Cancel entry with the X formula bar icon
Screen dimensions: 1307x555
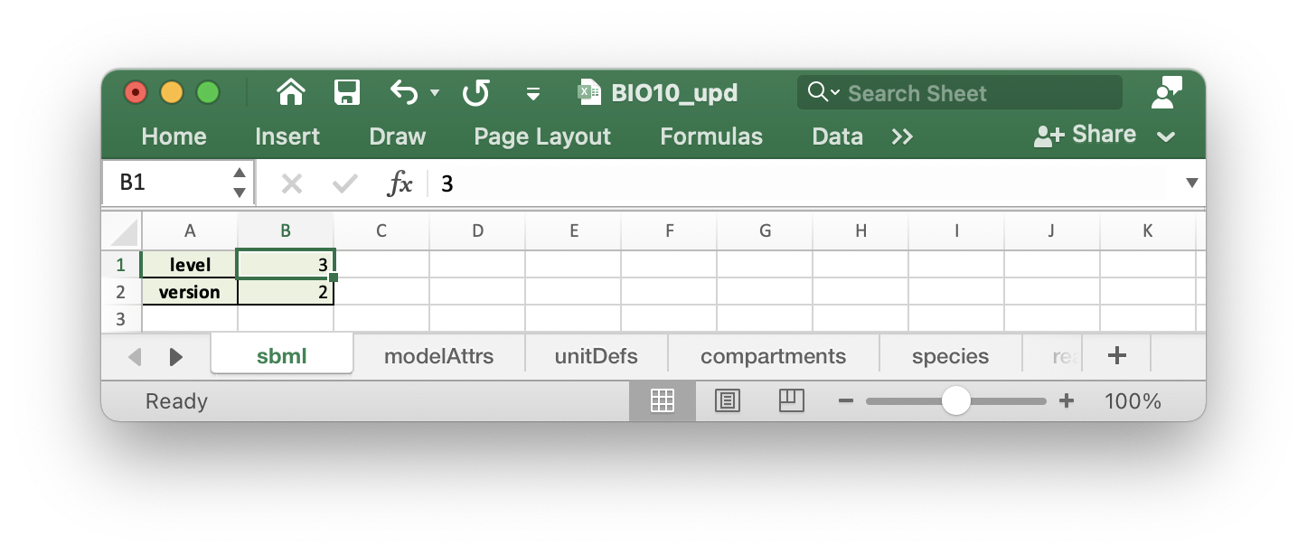click(x=291, y=183)
